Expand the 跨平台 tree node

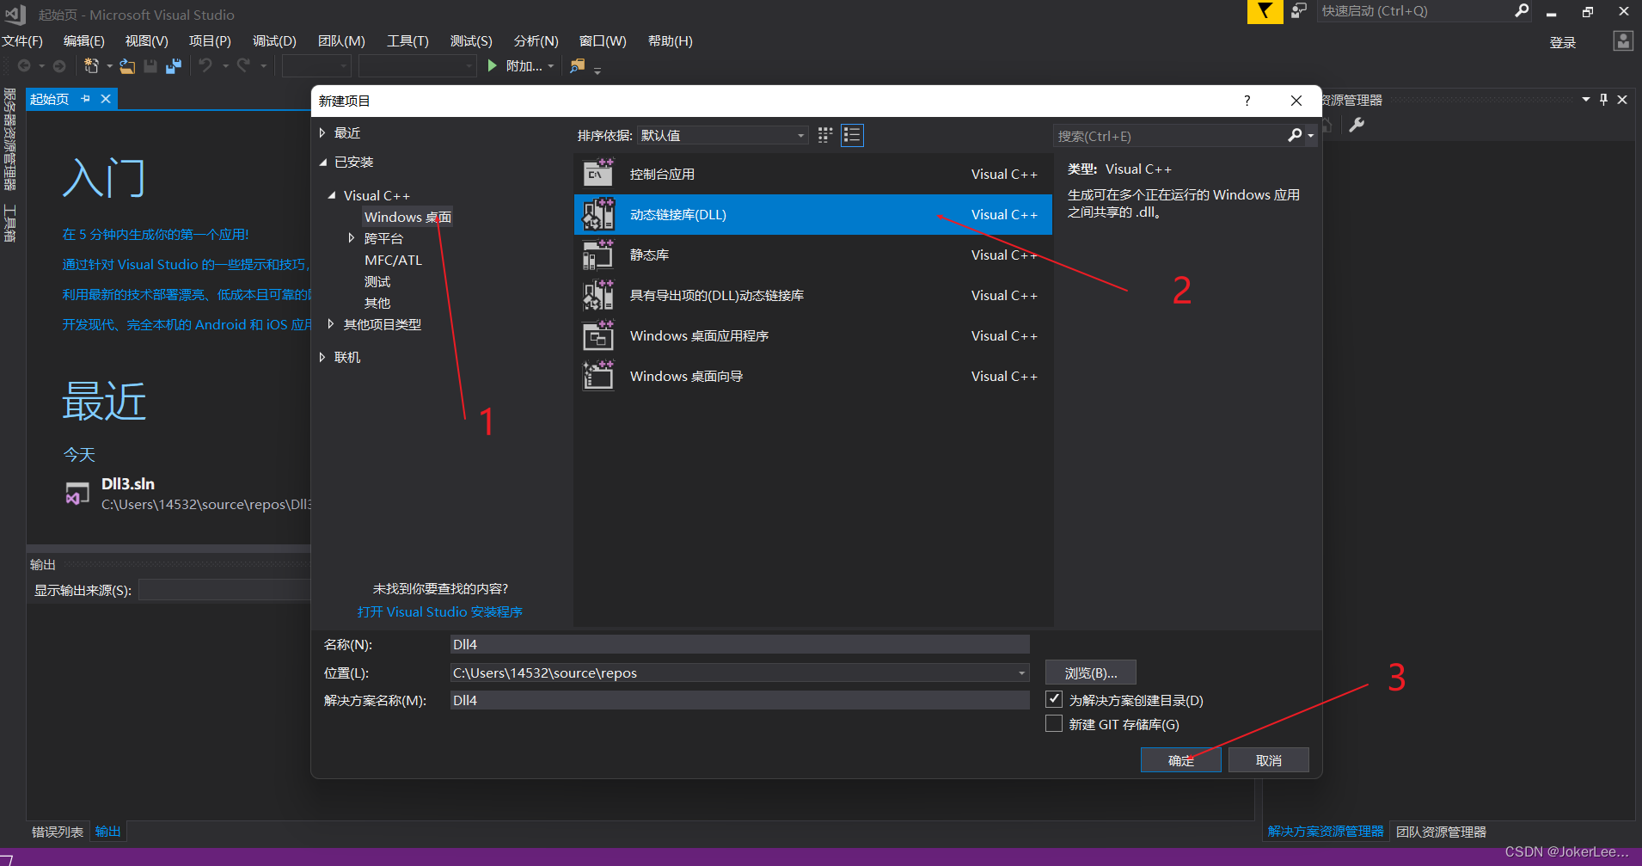point(351,238)
